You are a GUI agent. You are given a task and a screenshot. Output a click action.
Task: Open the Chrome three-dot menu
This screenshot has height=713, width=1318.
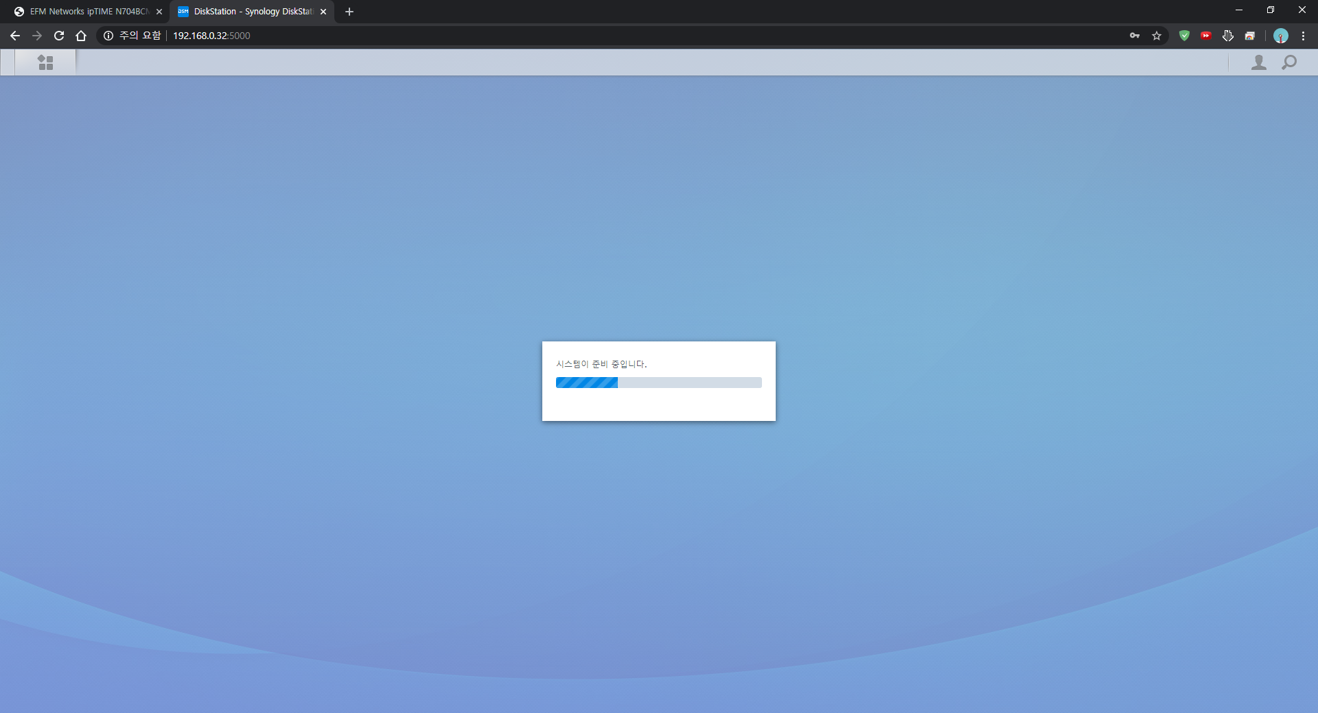[1303, 36]
